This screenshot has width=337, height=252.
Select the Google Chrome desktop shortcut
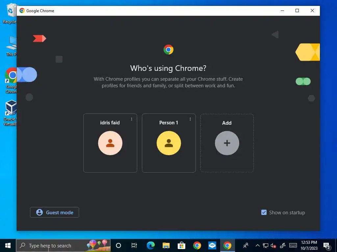[x=11, y=81]
